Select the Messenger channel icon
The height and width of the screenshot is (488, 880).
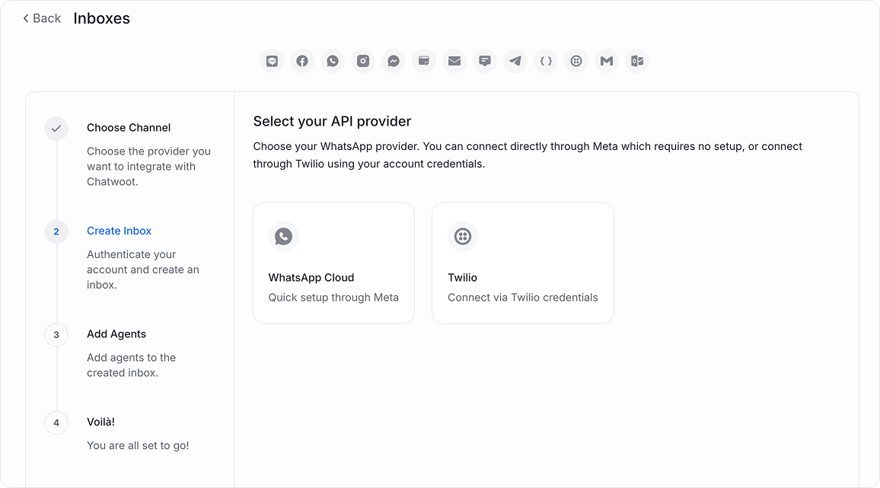(394, 61)
